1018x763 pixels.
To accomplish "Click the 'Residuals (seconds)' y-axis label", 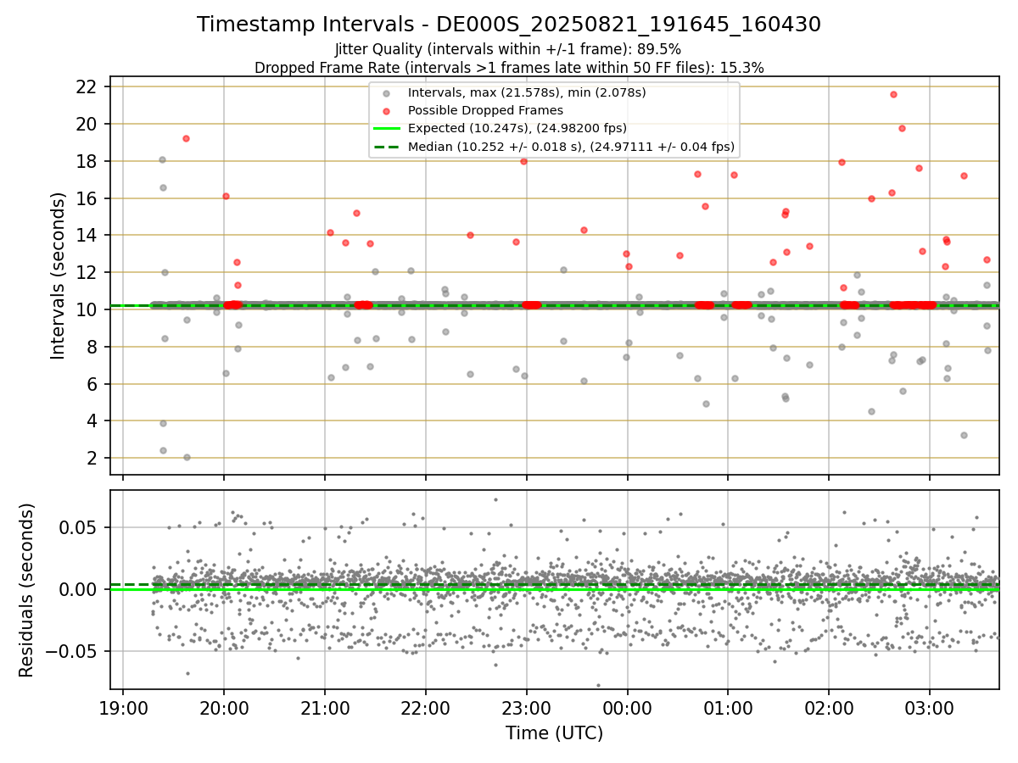I will [27, 590].
